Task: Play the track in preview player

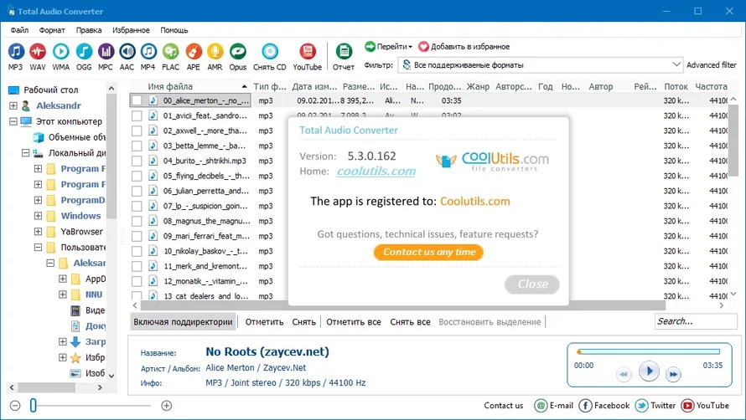Action: click(x=649, y=371)
